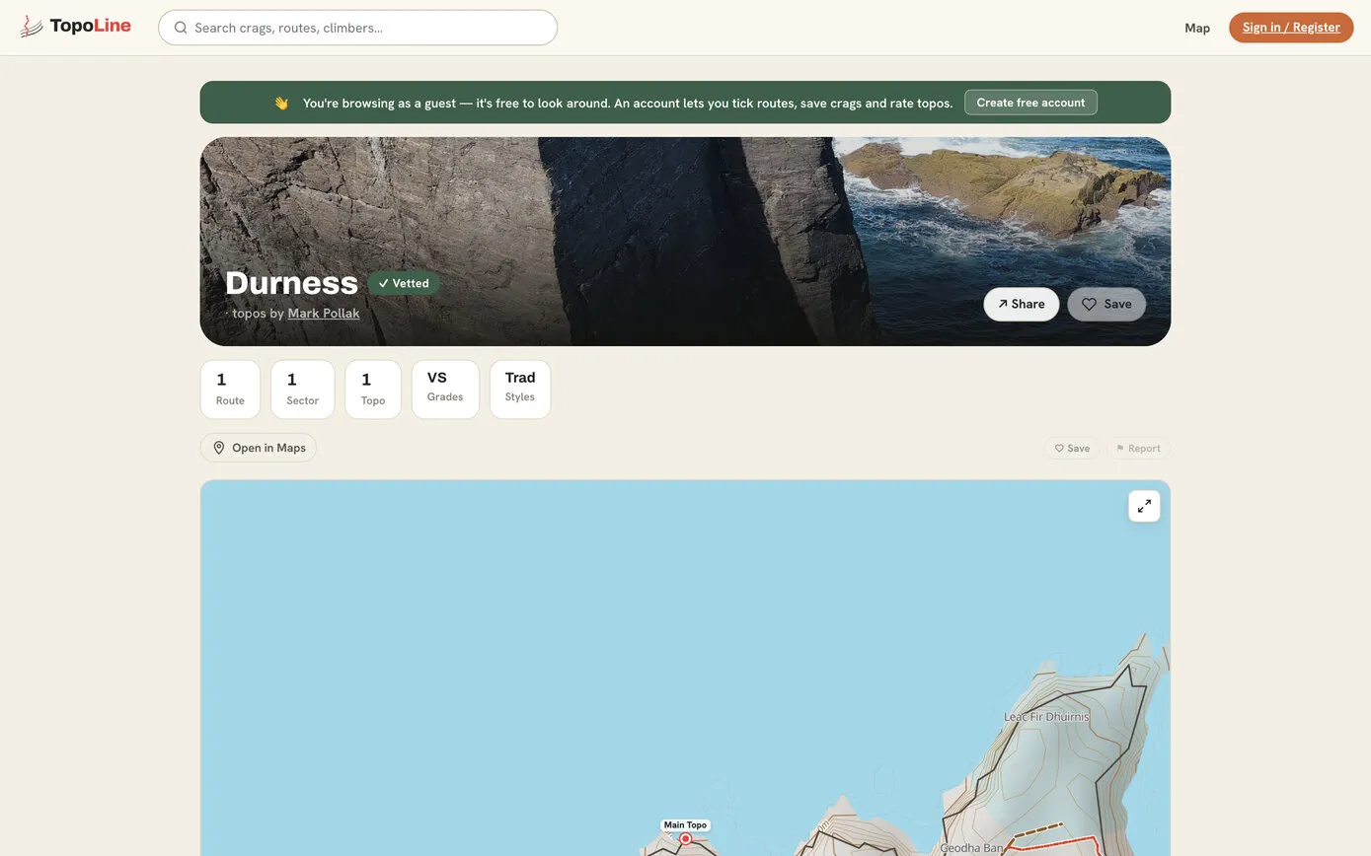Click the small Save button above map
Image resolution: width=1371 pixels, height=856 pixels.
point(1072,448)
